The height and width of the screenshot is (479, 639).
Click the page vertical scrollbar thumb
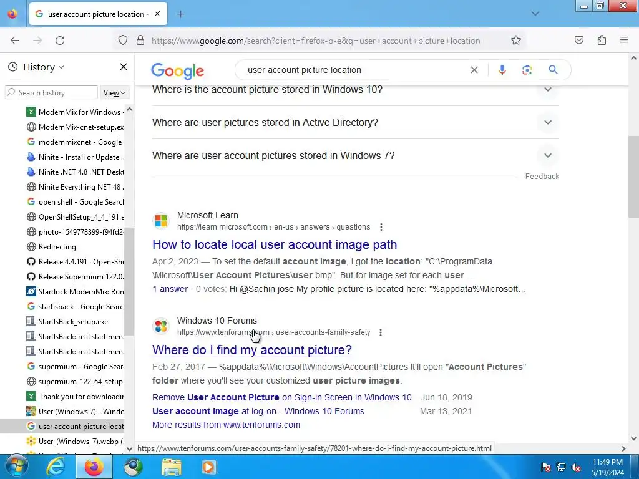pyautogui.click(x=633, y=177)
